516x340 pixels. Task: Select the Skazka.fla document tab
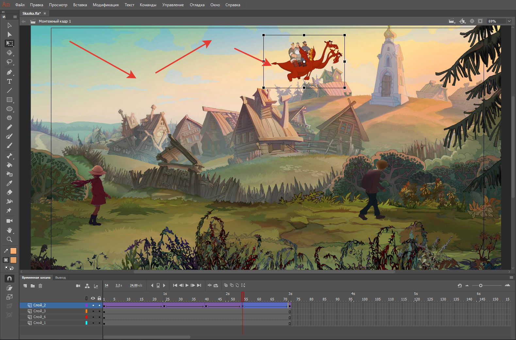click(32, 13)
